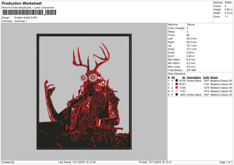The image size is (234, 165).
Task: Click the barcode under the worksheet title
Action: (22, 13)
